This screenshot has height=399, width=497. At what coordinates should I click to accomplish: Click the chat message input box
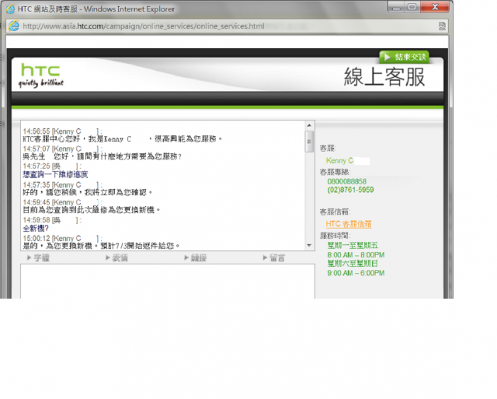168,282
